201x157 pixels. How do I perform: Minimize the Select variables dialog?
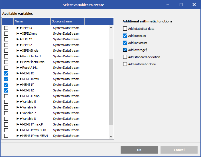coord(168,5)
